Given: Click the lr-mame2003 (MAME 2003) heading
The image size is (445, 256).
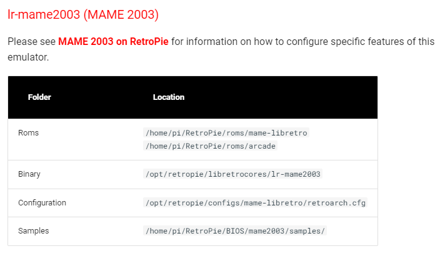Looking at the screenshot, I should 83,15.
